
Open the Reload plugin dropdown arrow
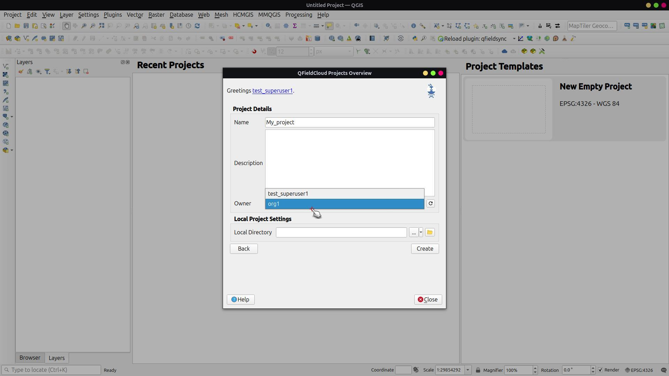click(514, 39)
